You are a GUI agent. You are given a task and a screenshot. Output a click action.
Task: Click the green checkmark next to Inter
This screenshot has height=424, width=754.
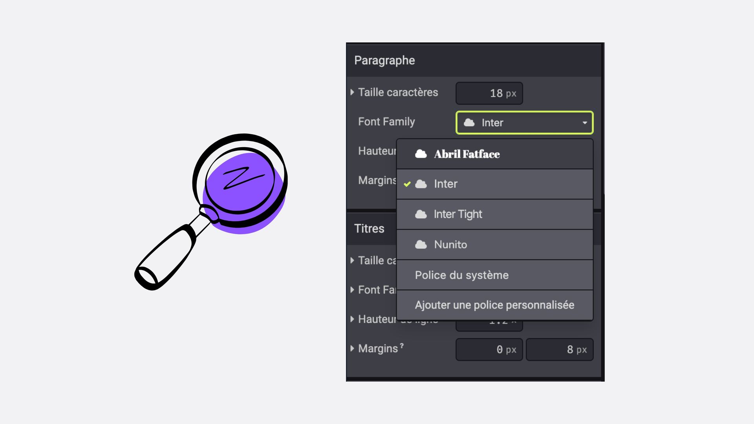[x=407, y=184]
